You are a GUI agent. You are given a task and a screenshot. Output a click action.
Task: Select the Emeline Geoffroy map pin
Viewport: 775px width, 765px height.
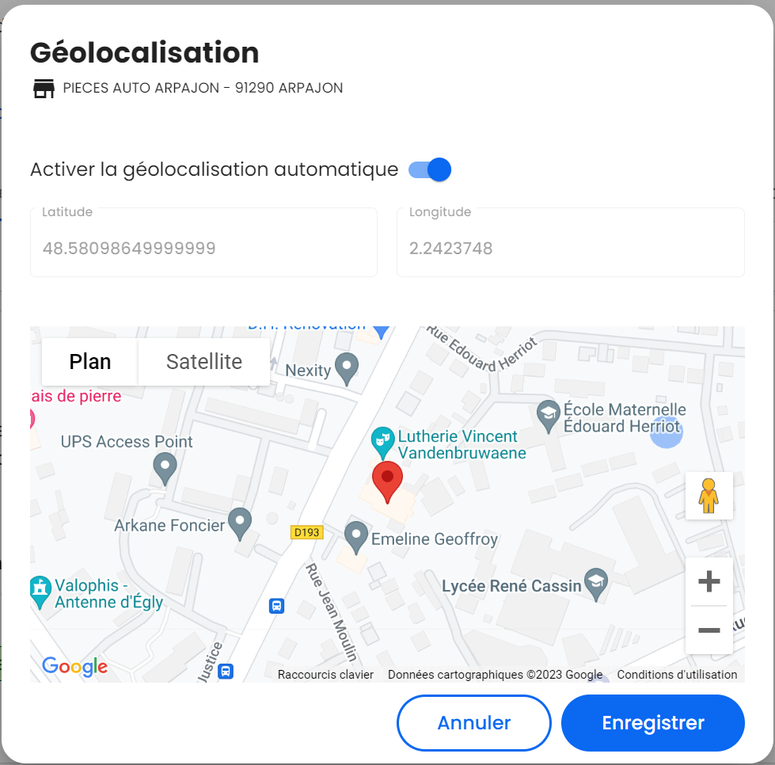pyautogui.click(x=356, y=538)
